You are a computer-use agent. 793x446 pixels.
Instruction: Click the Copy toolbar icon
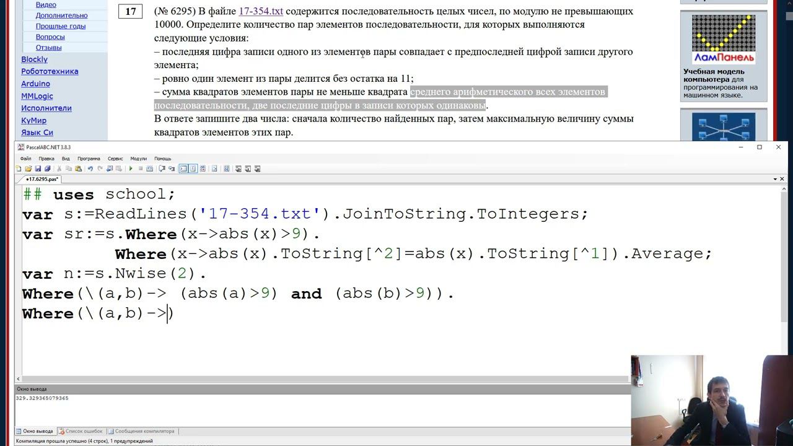69,168
